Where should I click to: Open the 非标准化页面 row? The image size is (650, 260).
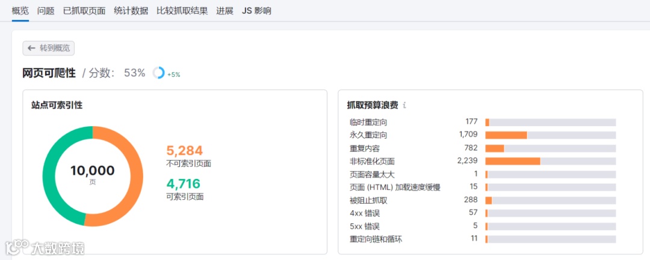point(373,161)
